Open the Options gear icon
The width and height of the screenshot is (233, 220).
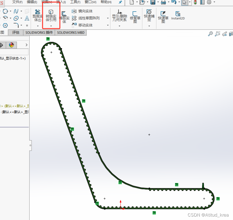tap(209, 2)
